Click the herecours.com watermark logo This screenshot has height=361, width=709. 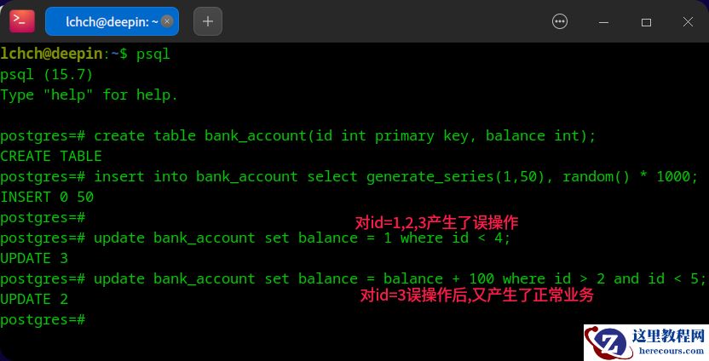click(646, 342)
